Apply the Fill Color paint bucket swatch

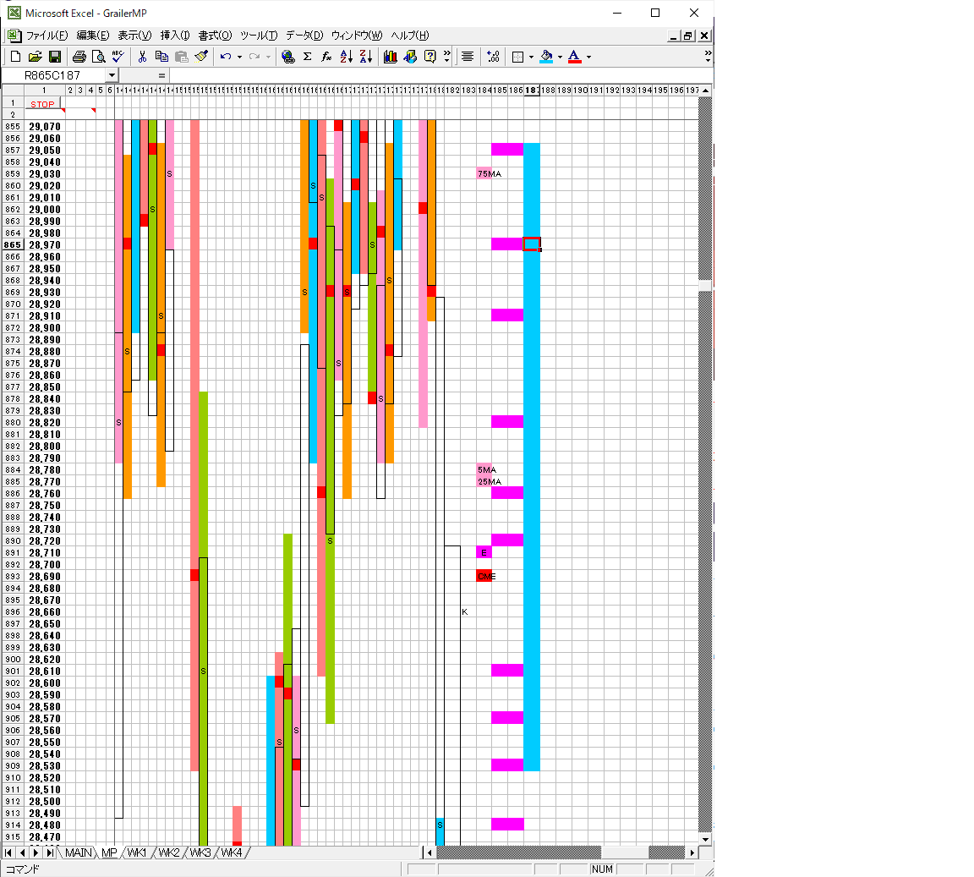pos(546,57)
